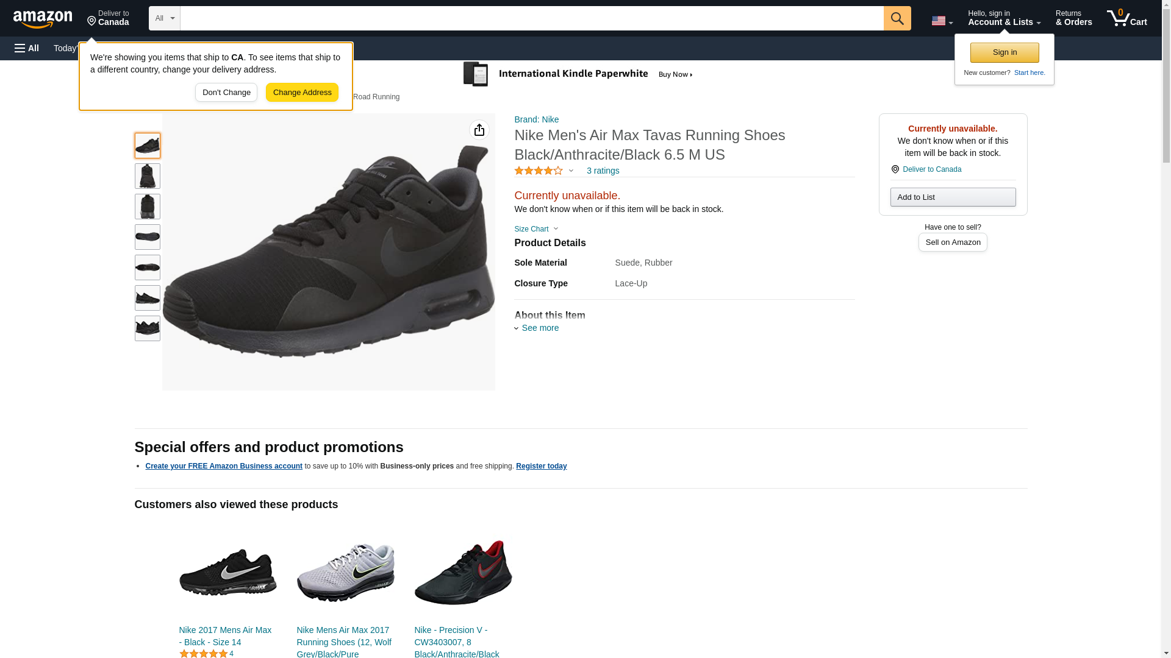Click the Deliver to Canada location link
Image resolution: width=1171 pixels, height=658 pixels.
click(931, 169)
